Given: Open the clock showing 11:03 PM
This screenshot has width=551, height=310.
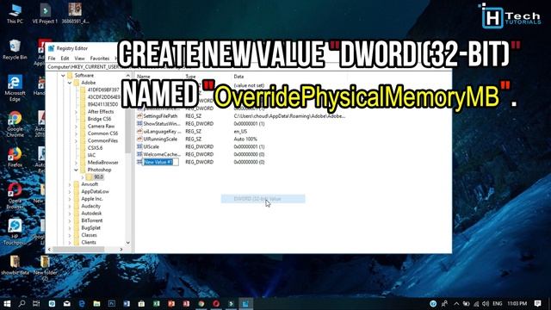Looking at the screenshot, I should 517,304.
